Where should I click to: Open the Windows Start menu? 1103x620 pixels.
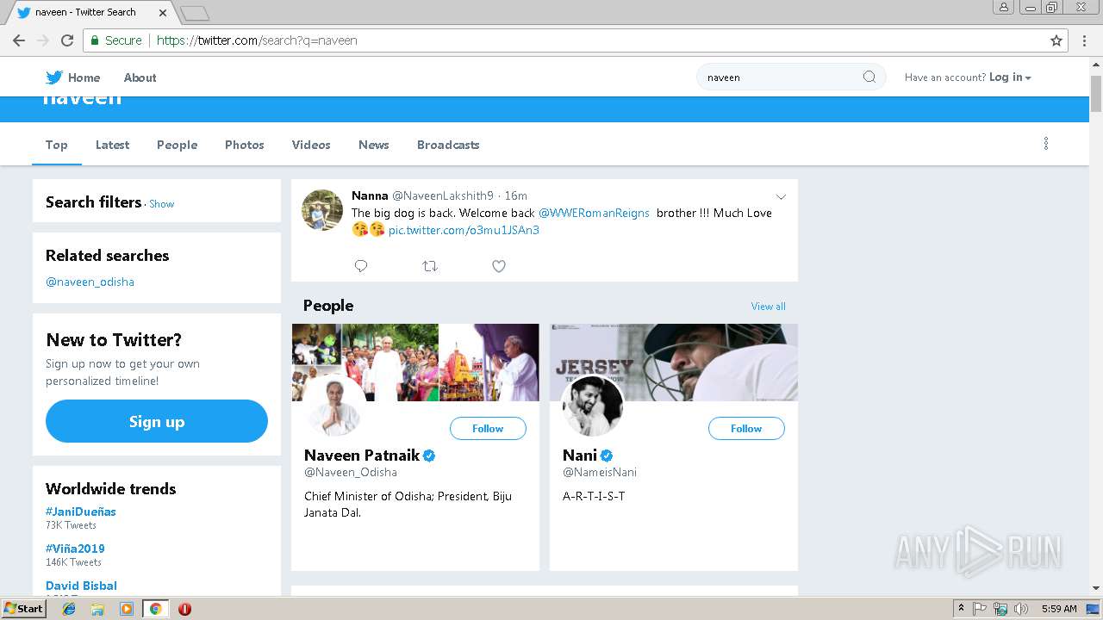pyautogui.click(x=23, y=609)
